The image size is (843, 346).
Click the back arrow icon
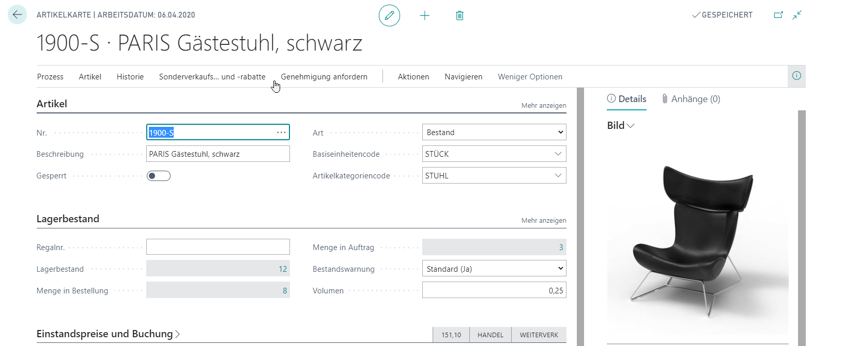tap(17, 15)
